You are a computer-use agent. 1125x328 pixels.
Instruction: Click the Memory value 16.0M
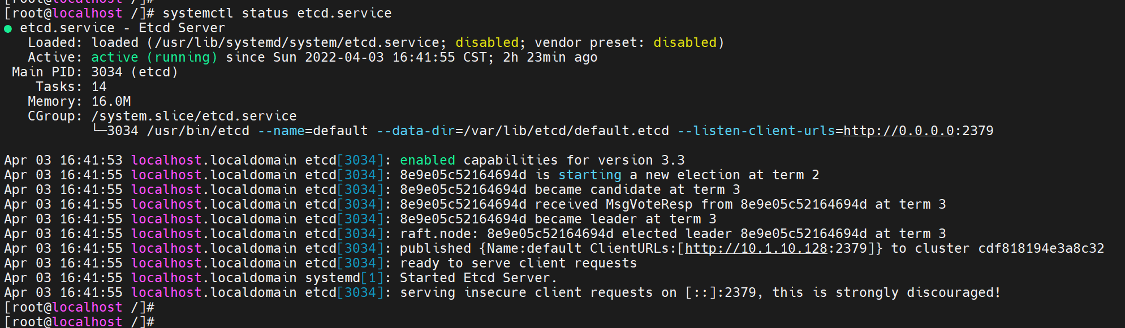click(111, 102)
